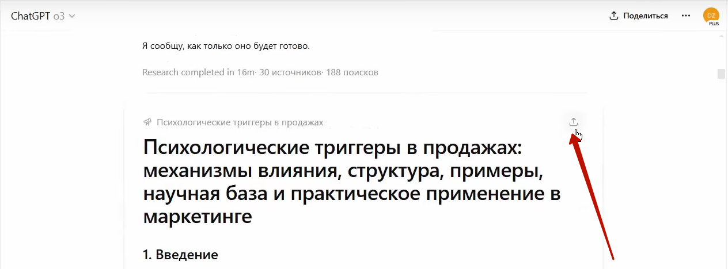This screenshot has height=269, width=728.
Task: Click the chevron next to o3
Action: click(x=72, y=16)
